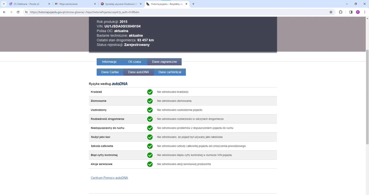The image size is (369, 195).
Task: Click the Złomowanie risk label
Action: coord(99,101)
